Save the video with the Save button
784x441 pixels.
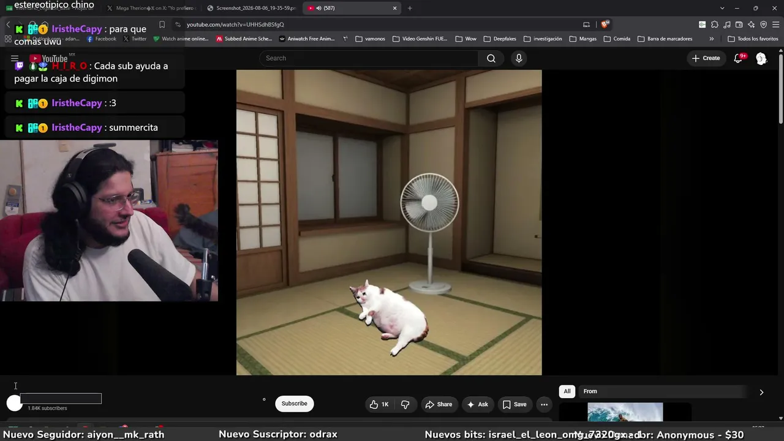pyautogui.click(x=514, y=404)
